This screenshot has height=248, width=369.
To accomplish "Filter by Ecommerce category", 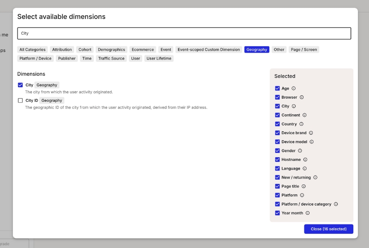I will click(143, 50).
